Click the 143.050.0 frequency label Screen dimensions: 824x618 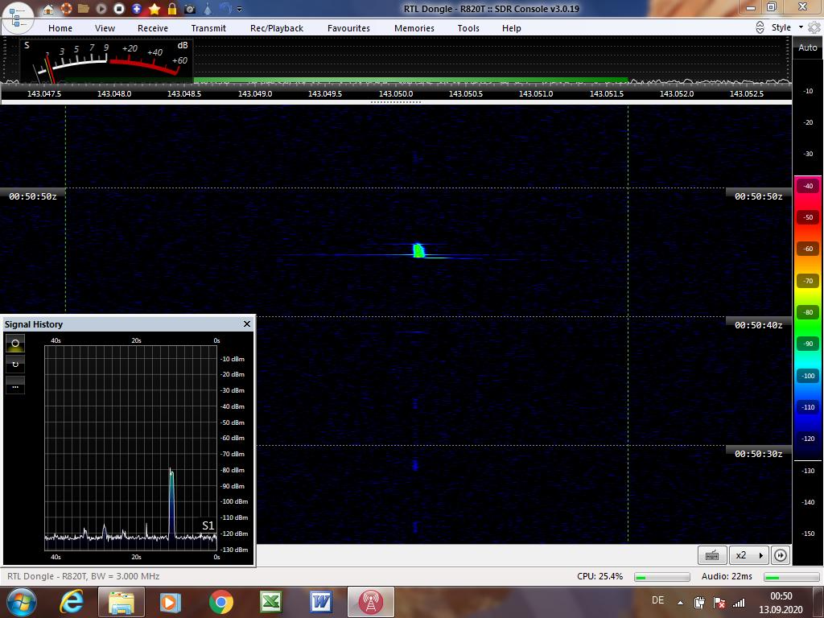[396, 93]
